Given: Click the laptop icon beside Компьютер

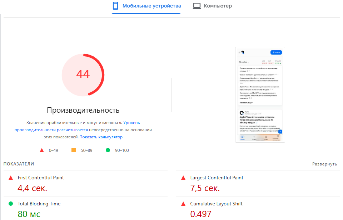Looking at the screenshot, I should pyautogui.click(x=197, y=6).
